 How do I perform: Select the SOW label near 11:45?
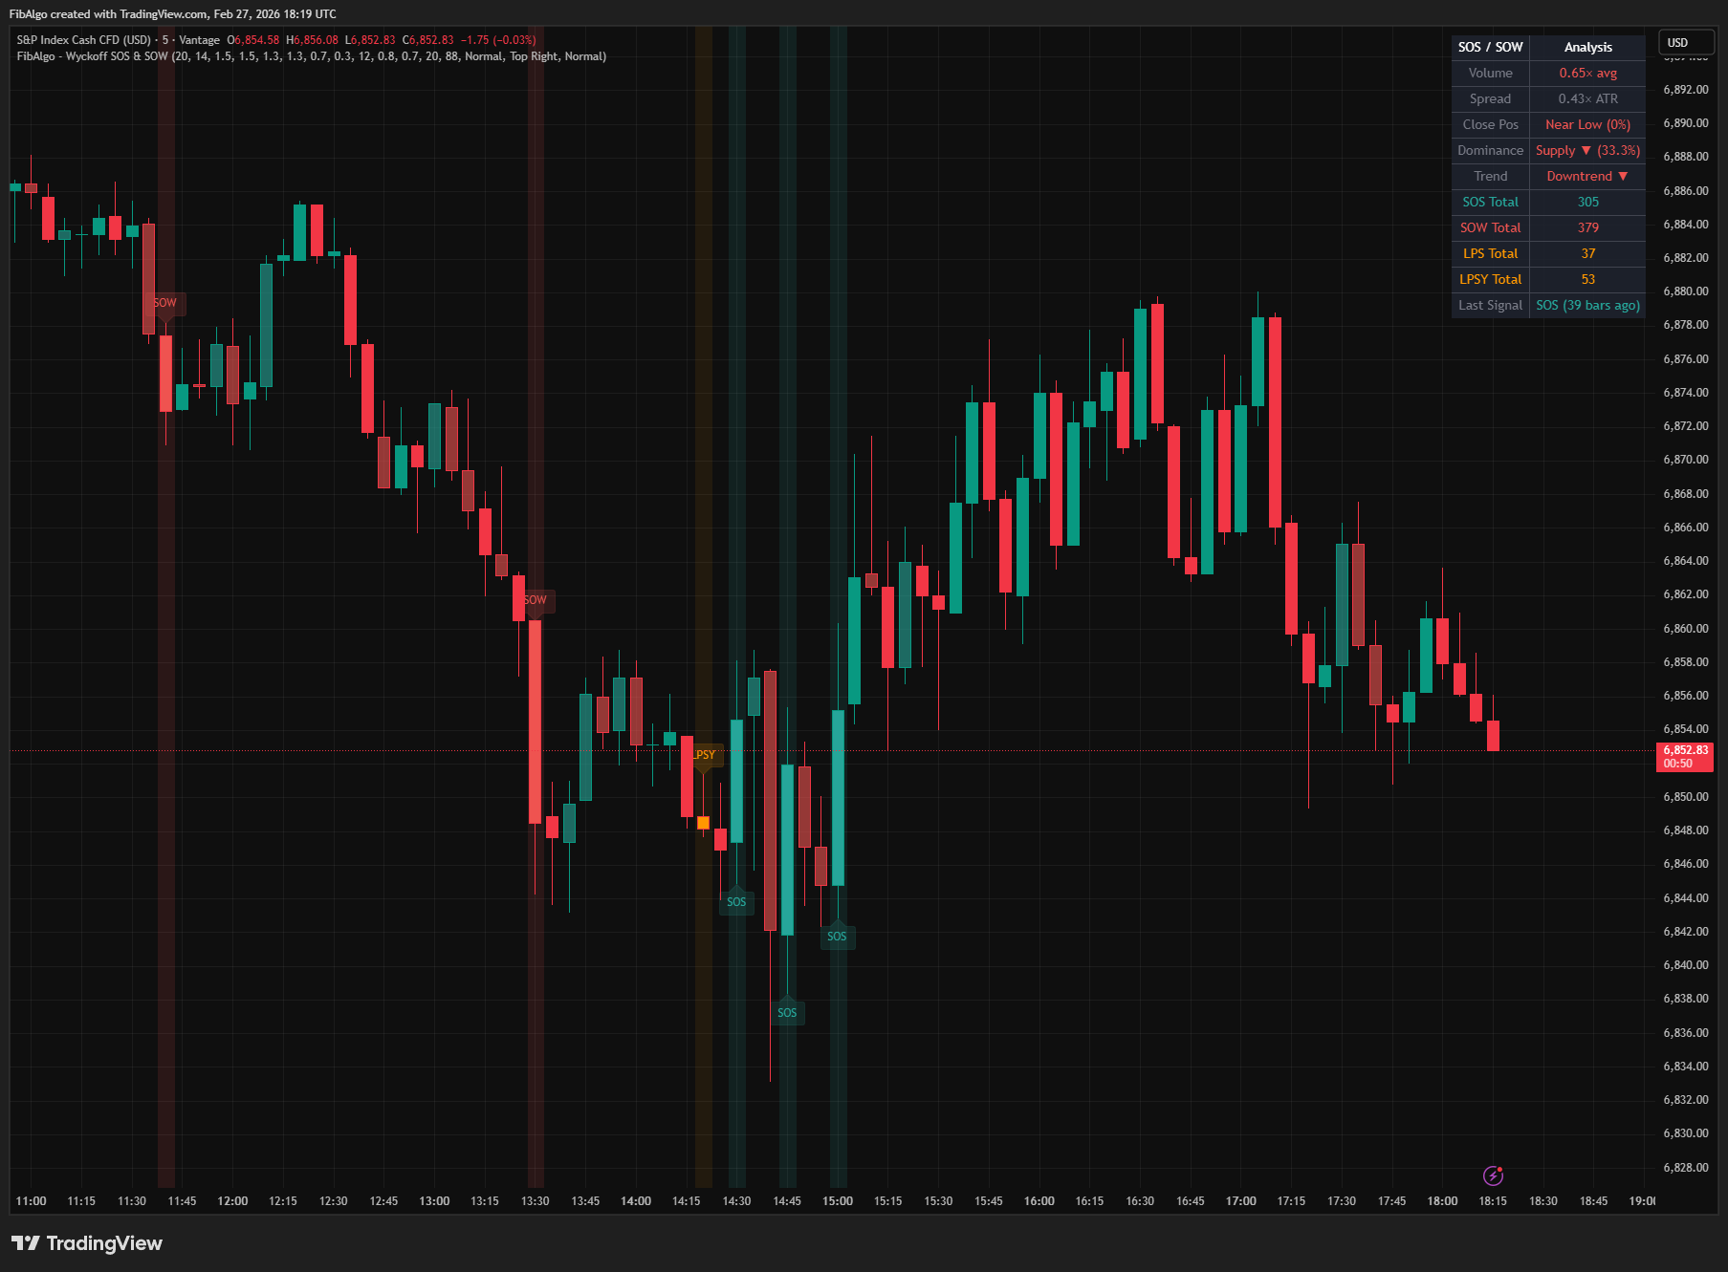tap(165, 303)
